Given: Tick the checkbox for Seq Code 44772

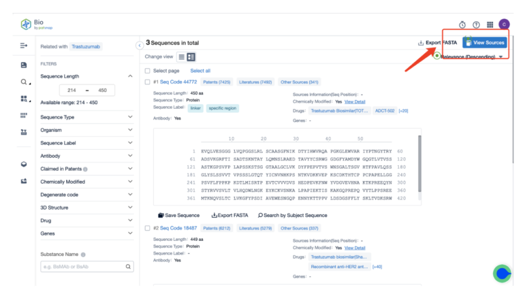Looking at the screenshot, I should [x=148, y=82].
